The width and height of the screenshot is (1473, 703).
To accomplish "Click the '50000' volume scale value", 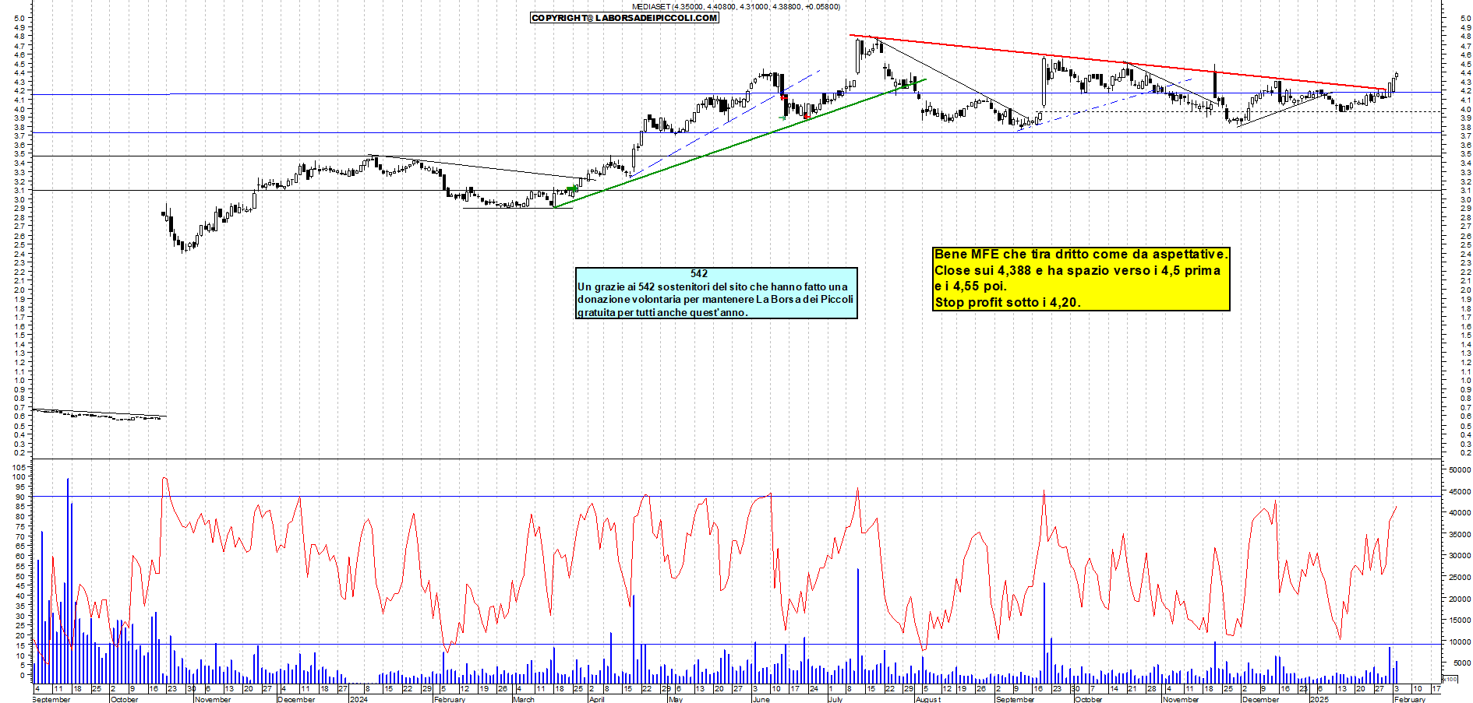I will point(1460,469).
